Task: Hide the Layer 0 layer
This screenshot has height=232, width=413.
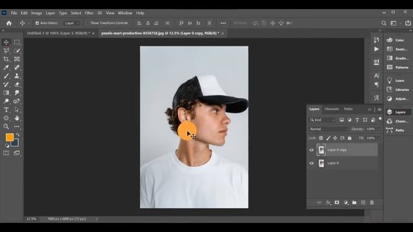Action: (x=312, y=163)
